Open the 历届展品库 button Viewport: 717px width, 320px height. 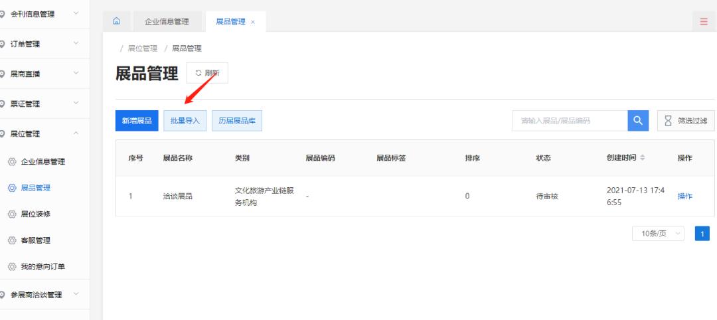coord(237,121)
